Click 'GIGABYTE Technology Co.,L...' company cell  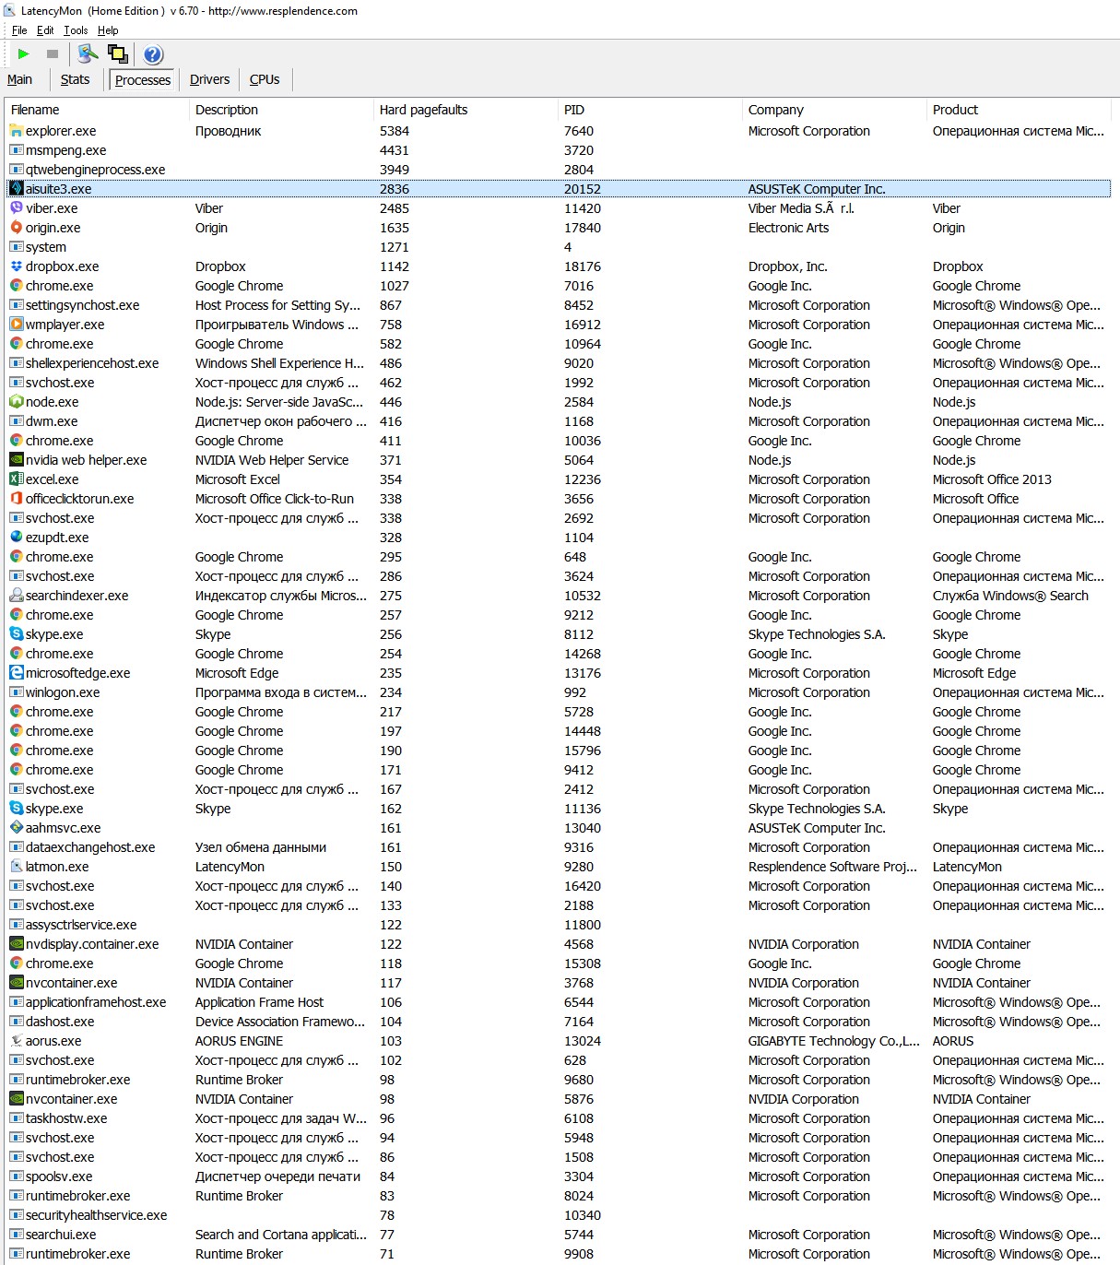click(834, 1041)
